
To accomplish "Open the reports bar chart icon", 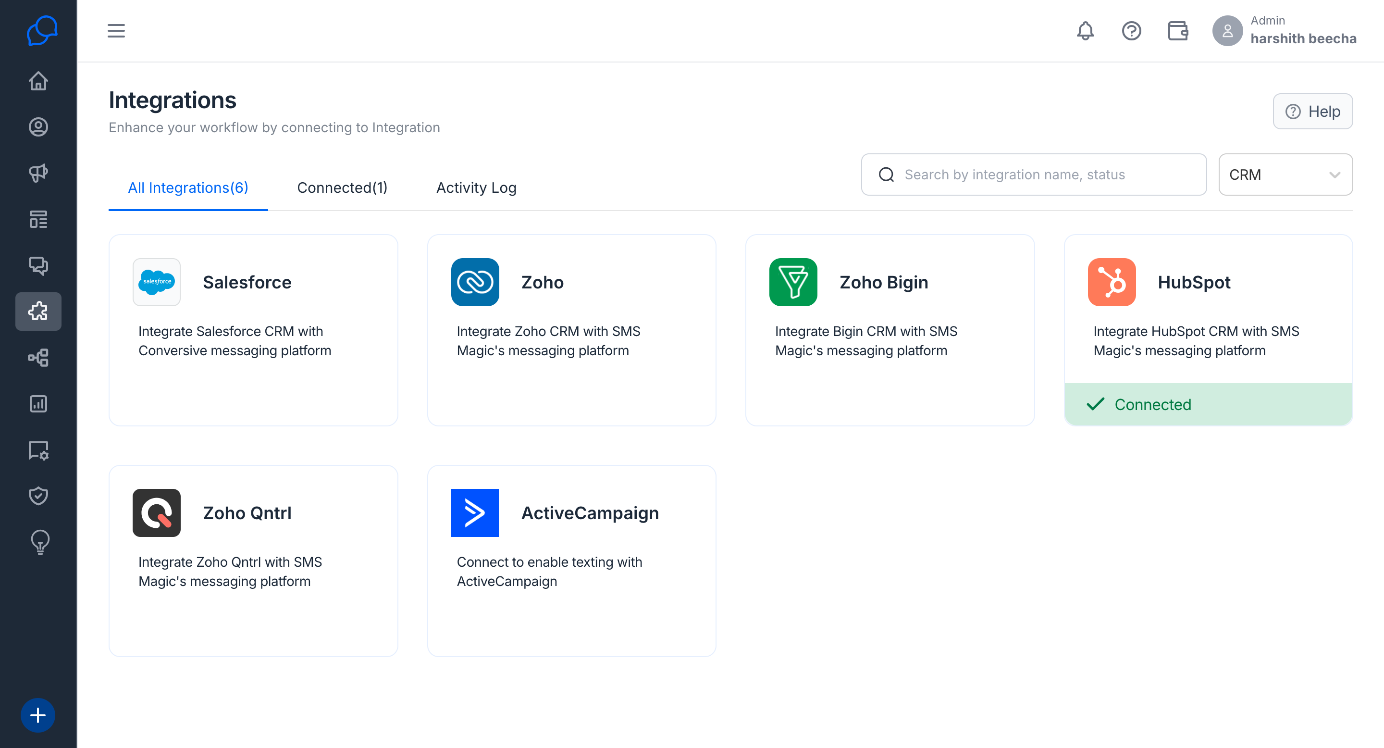I will [38, 403].
